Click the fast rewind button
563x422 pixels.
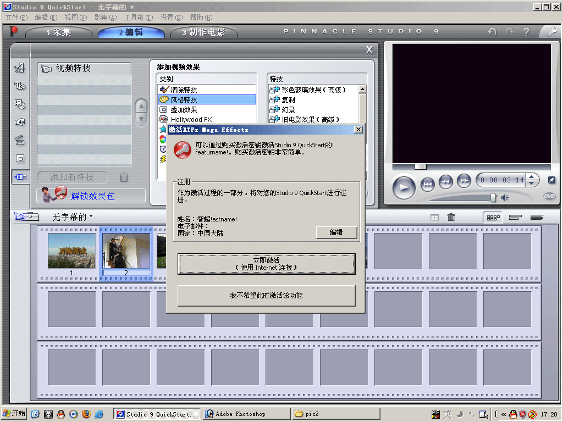pyautogui.click(x=445, y=181)
